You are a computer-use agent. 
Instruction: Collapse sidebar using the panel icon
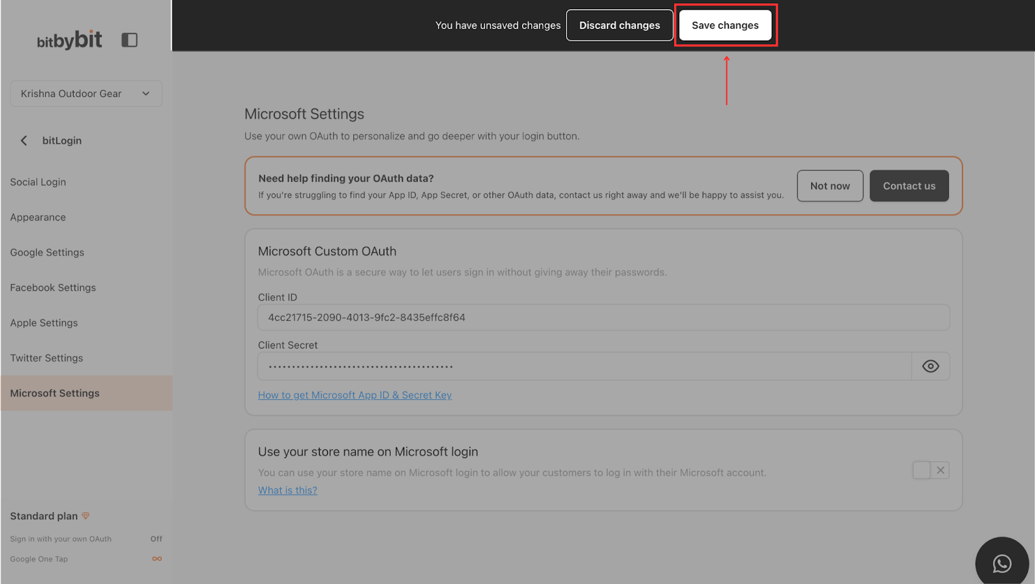point(129,40)
